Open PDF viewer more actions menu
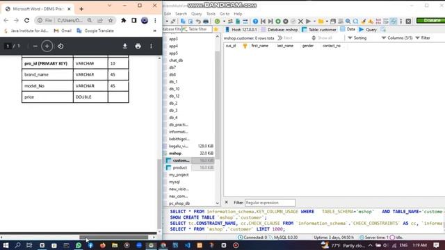This screenshot has height=250, width=445. (x=151, y=46)
